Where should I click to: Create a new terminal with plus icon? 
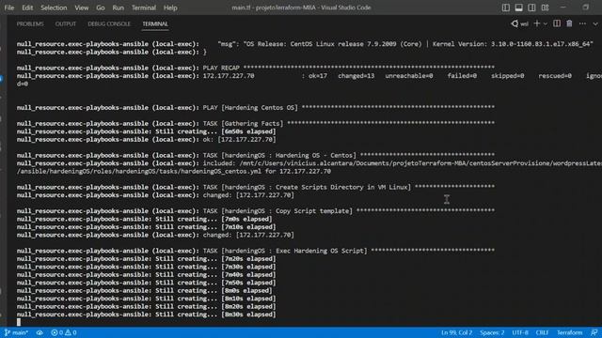[537, 23]
